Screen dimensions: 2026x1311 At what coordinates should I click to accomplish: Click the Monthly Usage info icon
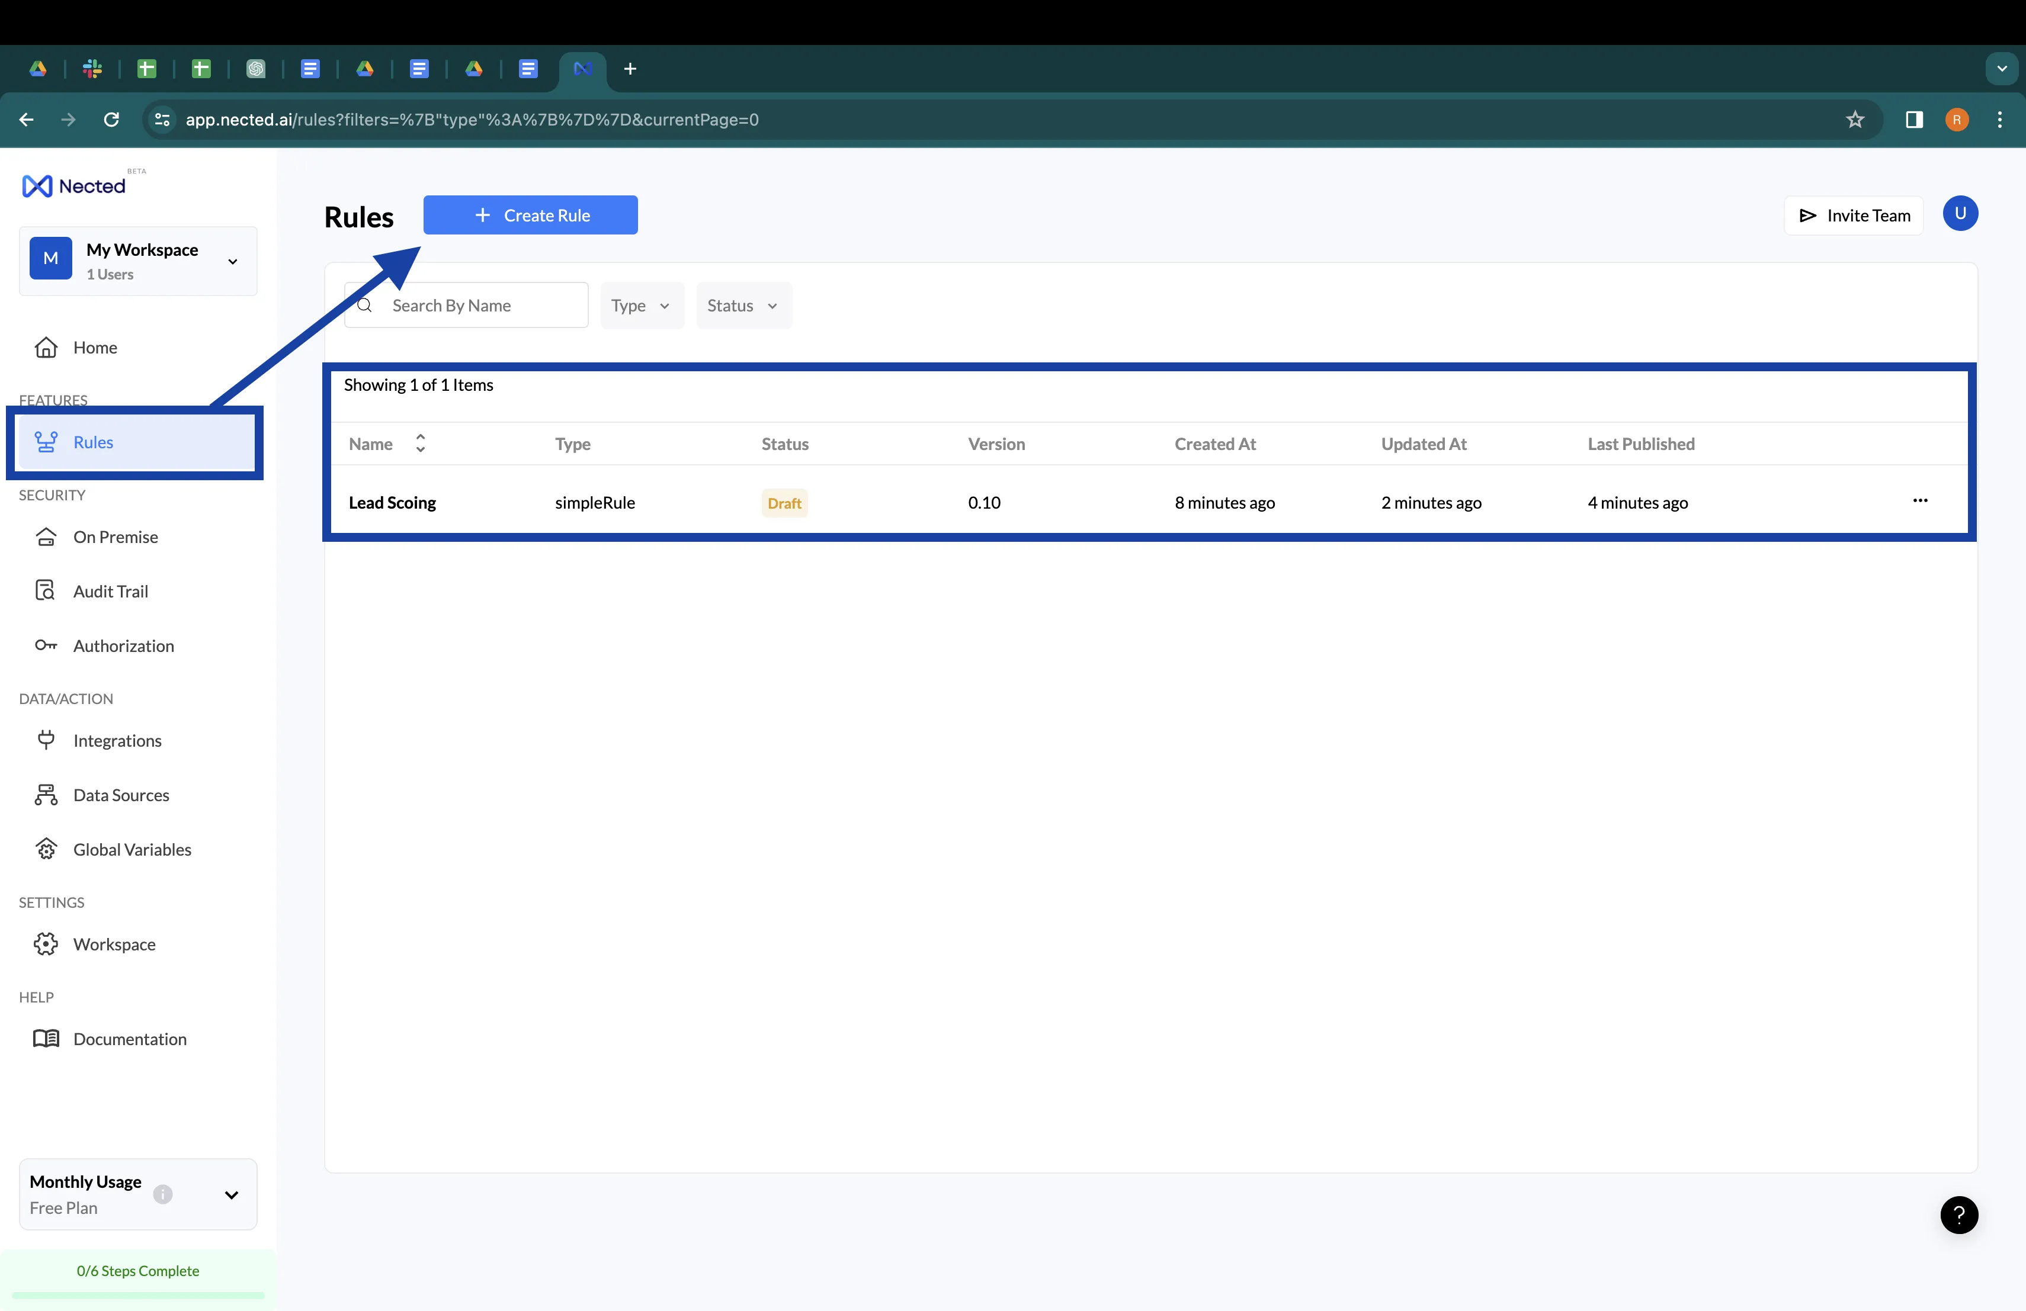click(162, 1194)
